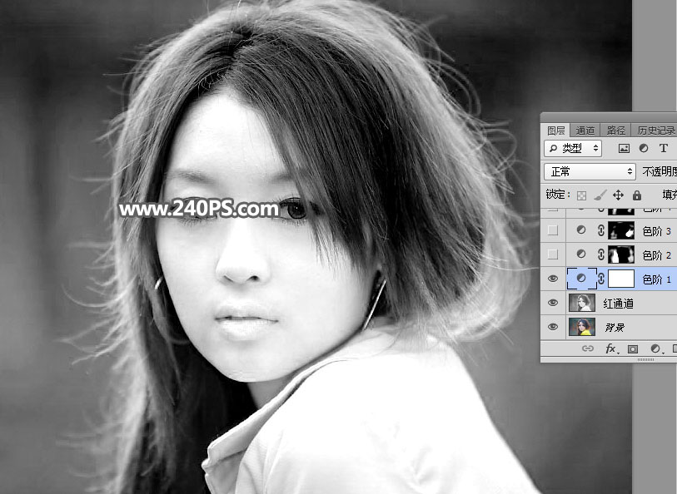Viewport: 677px width, 494px height.
Task: Open the 历史记录 (History) tab
Action: point(655,131)
